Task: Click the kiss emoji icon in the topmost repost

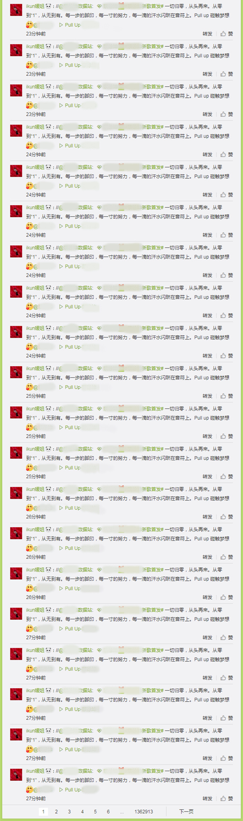Action: click(x=29, y=25)
